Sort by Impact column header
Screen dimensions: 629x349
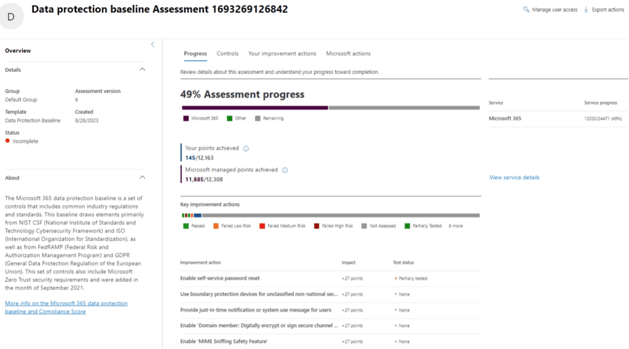[x=349, y=262]
